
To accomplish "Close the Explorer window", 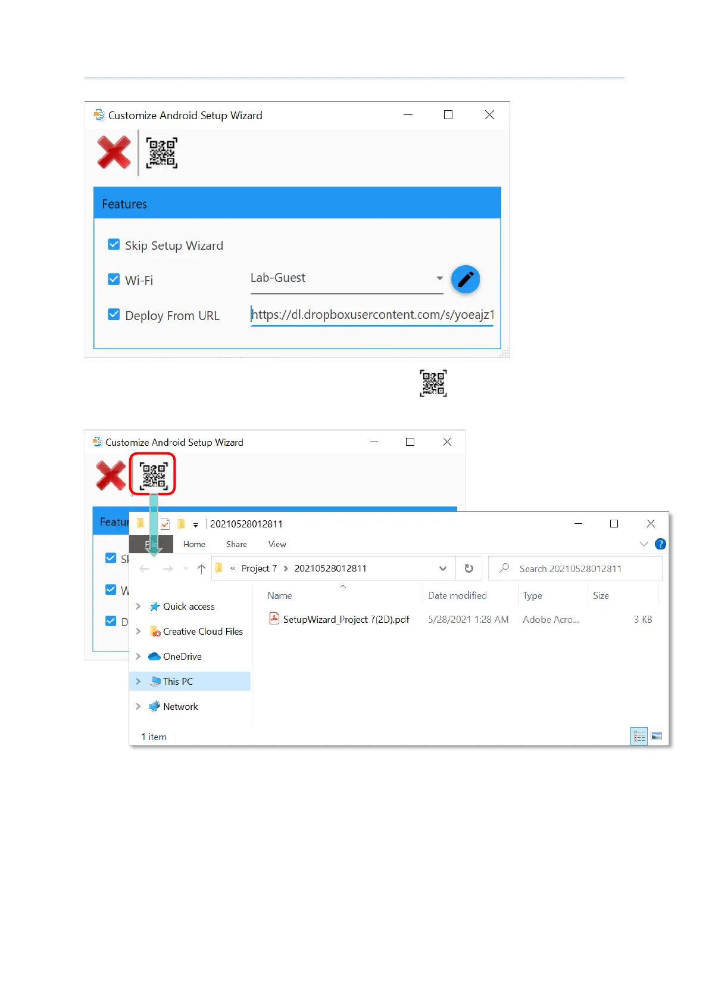I will point(651,523).
